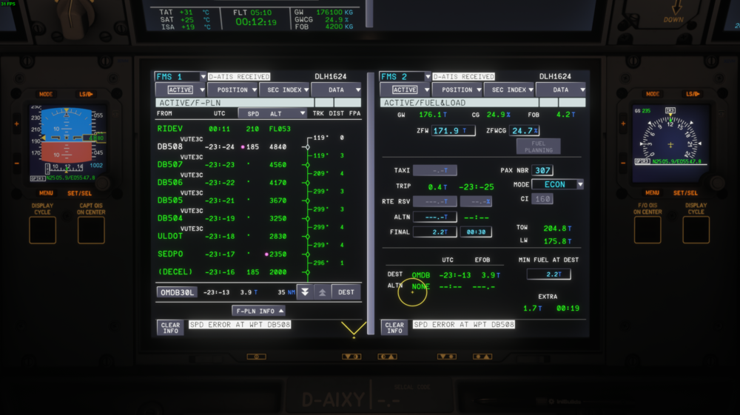This screenshot has height=415, width=740.
Task: Click the ZFW 171.9 input field
Action: pyautogui.click(x=453, y=131)
